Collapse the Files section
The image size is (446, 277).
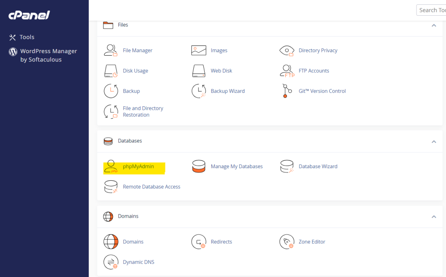[434, 25]
